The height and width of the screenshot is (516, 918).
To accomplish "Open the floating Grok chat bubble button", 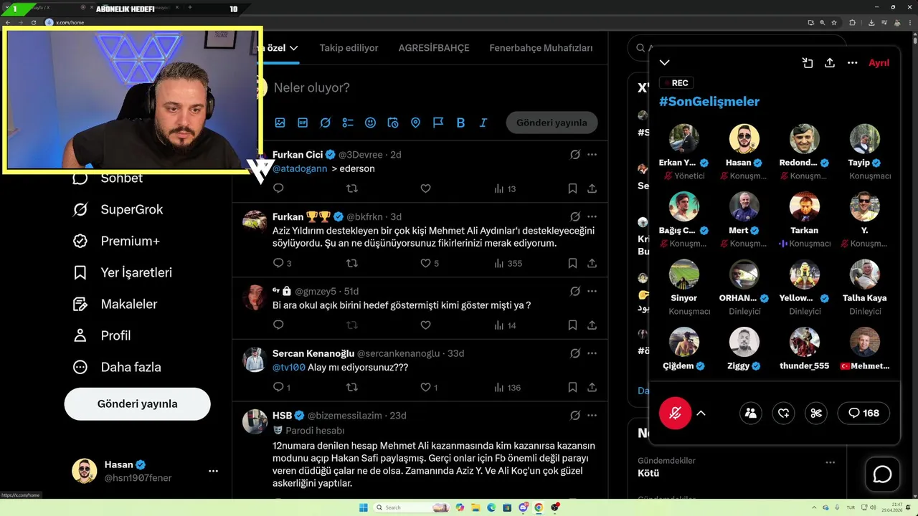I will [x=882, y=474].
